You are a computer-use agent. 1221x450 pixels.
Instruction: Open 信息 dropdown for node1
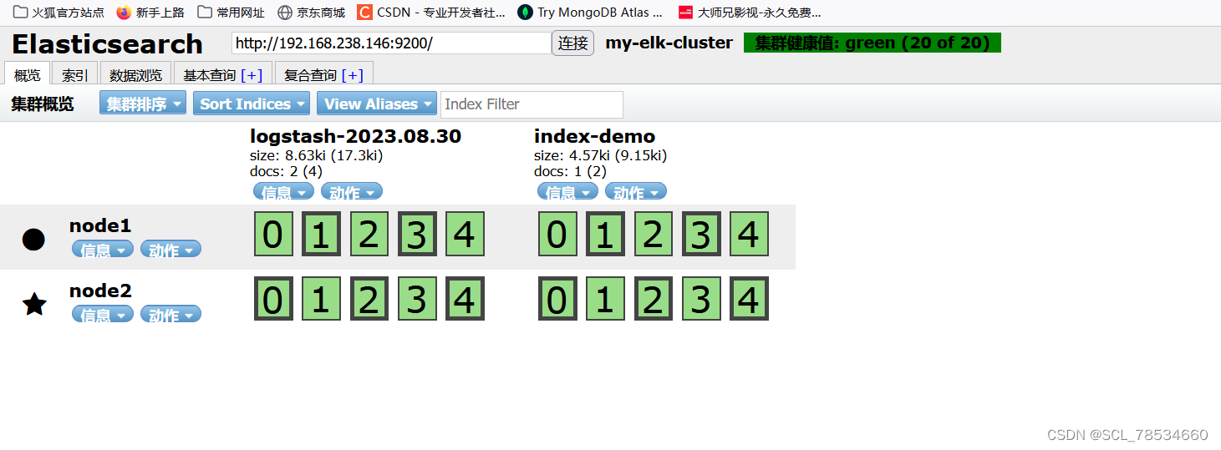[x=103, y=249]
